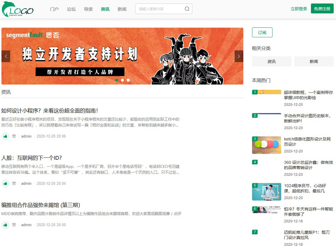Like the 编推组合作品 article
Viewport: 336px width, 246px height.
coord(6,225)
